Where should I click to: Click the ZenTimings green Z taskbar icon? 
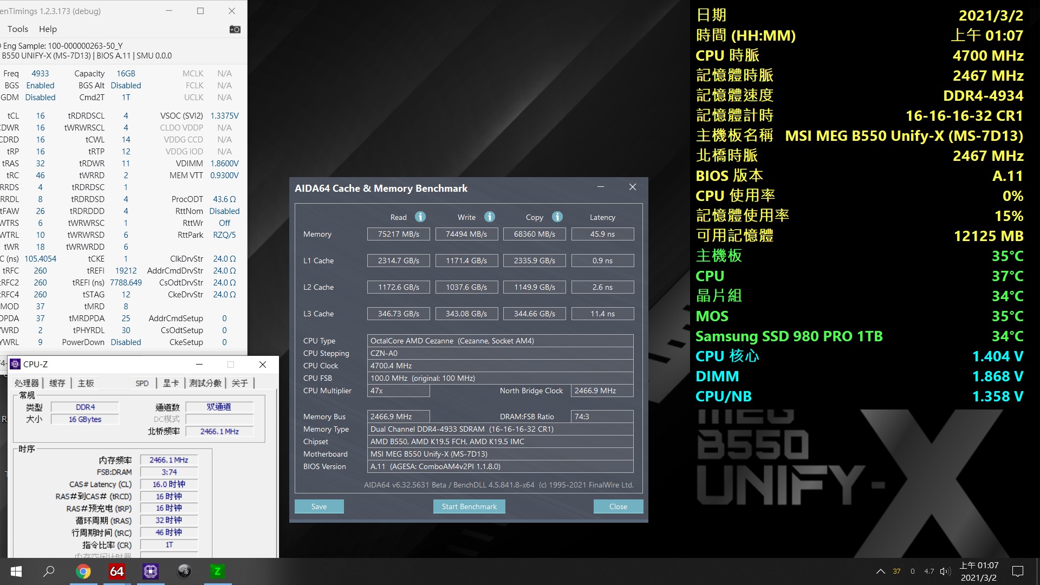click(x=217, y=571)
